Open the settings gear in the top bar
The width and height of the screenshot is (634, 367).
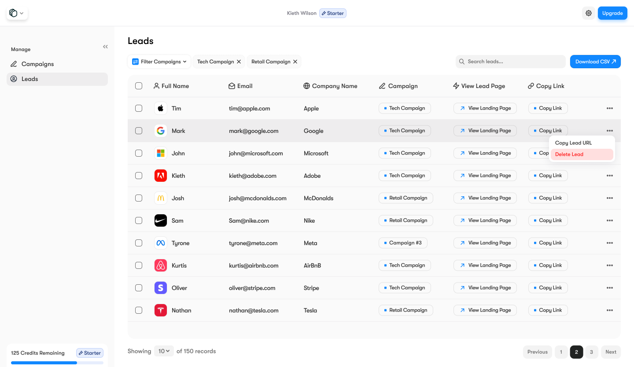pyautogui.click(x=589, y=13)
